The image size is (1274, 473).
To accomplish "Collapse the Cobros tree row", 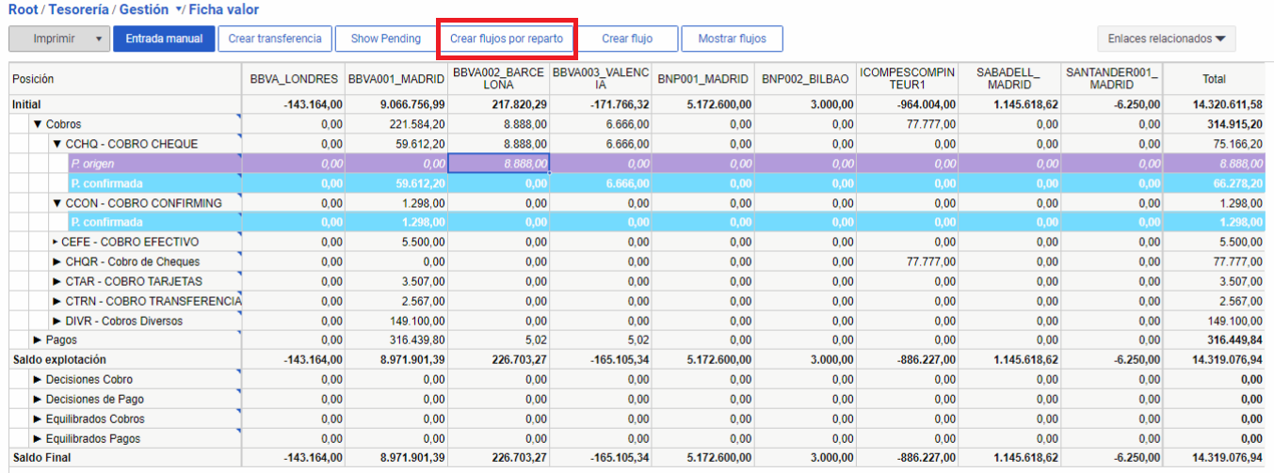I will (38, 124).
